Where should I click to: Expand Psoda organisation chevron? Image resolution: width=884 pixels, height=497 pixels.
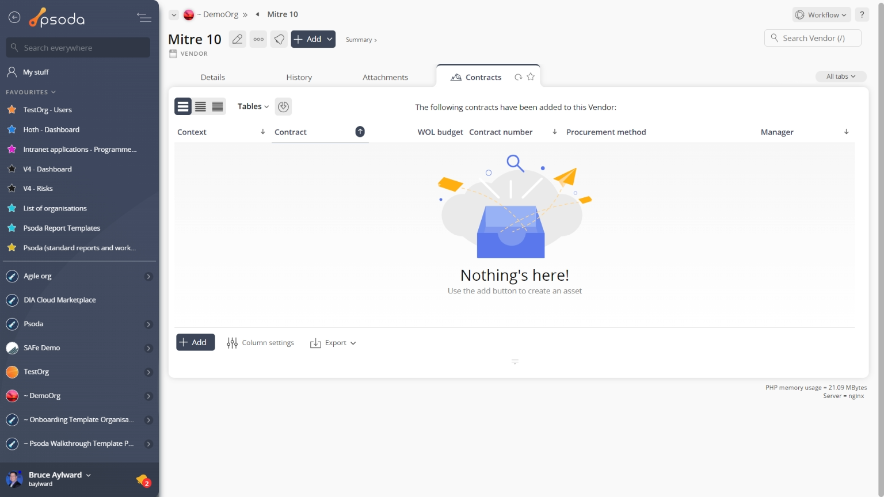pyautogui.click(x=148, y=324)
